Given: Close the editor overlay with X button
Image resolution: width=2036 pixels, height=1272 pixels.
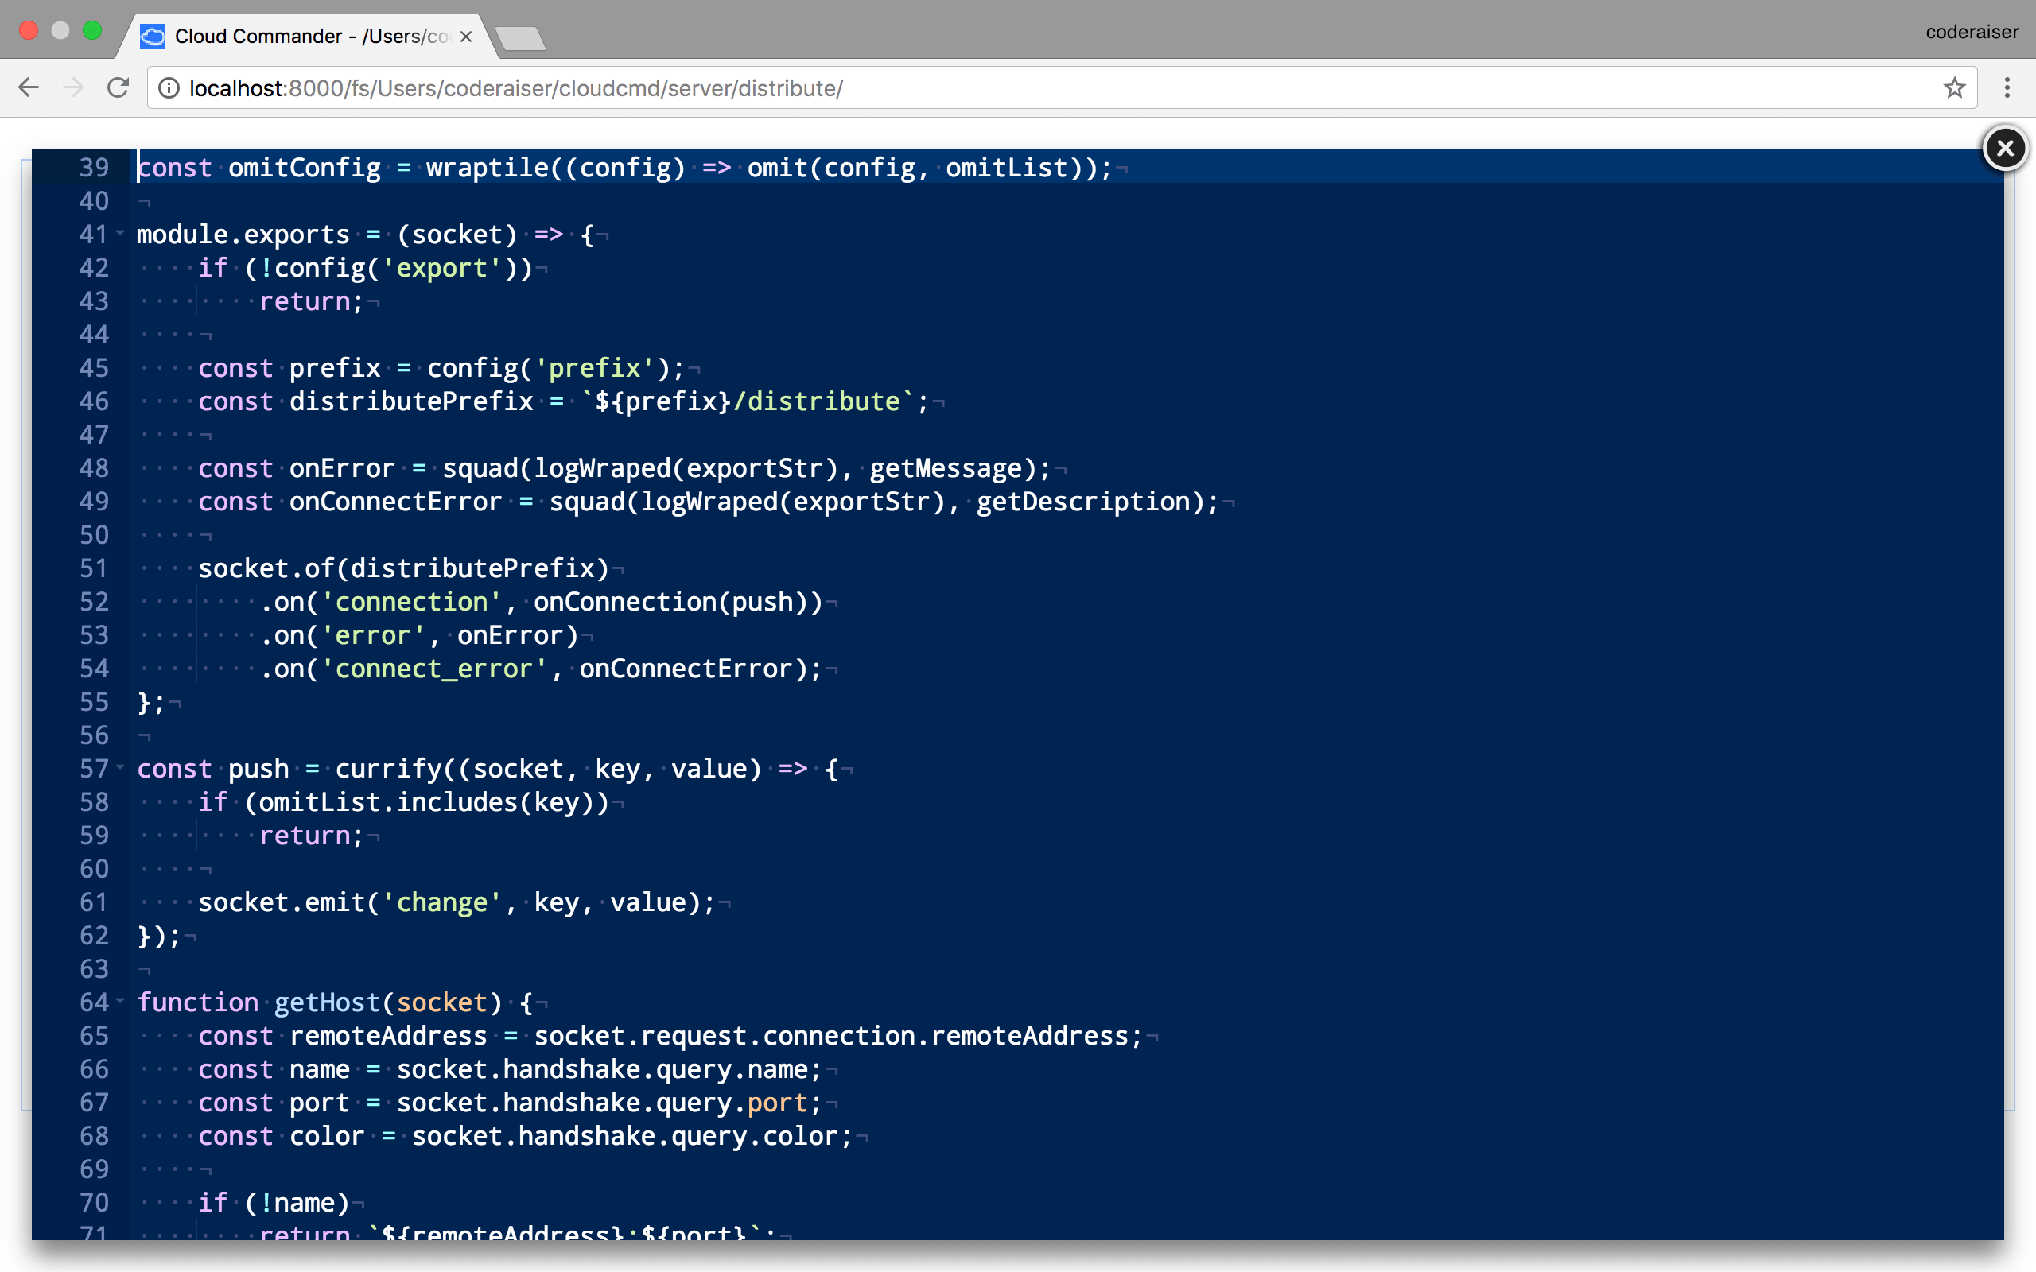Looking at the screenshot, I should pyautogui.click(x=2005, y=148).
